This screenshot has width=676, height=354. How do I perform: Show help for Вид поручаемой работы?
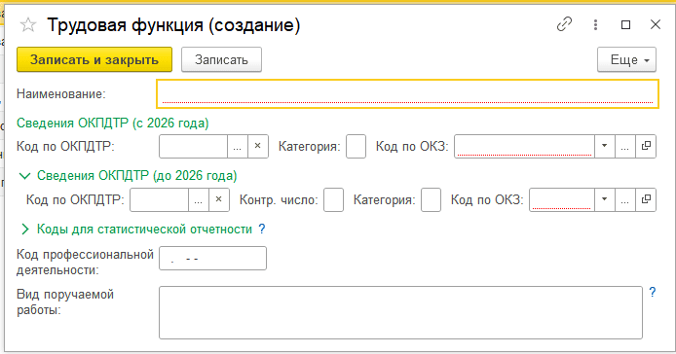(x=653, y=293)
